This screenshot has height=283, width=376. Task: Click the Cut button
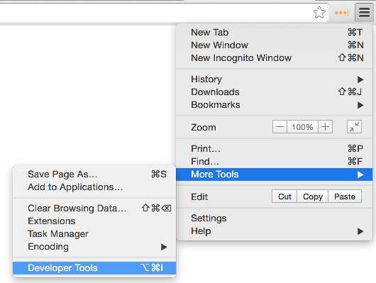284,196
